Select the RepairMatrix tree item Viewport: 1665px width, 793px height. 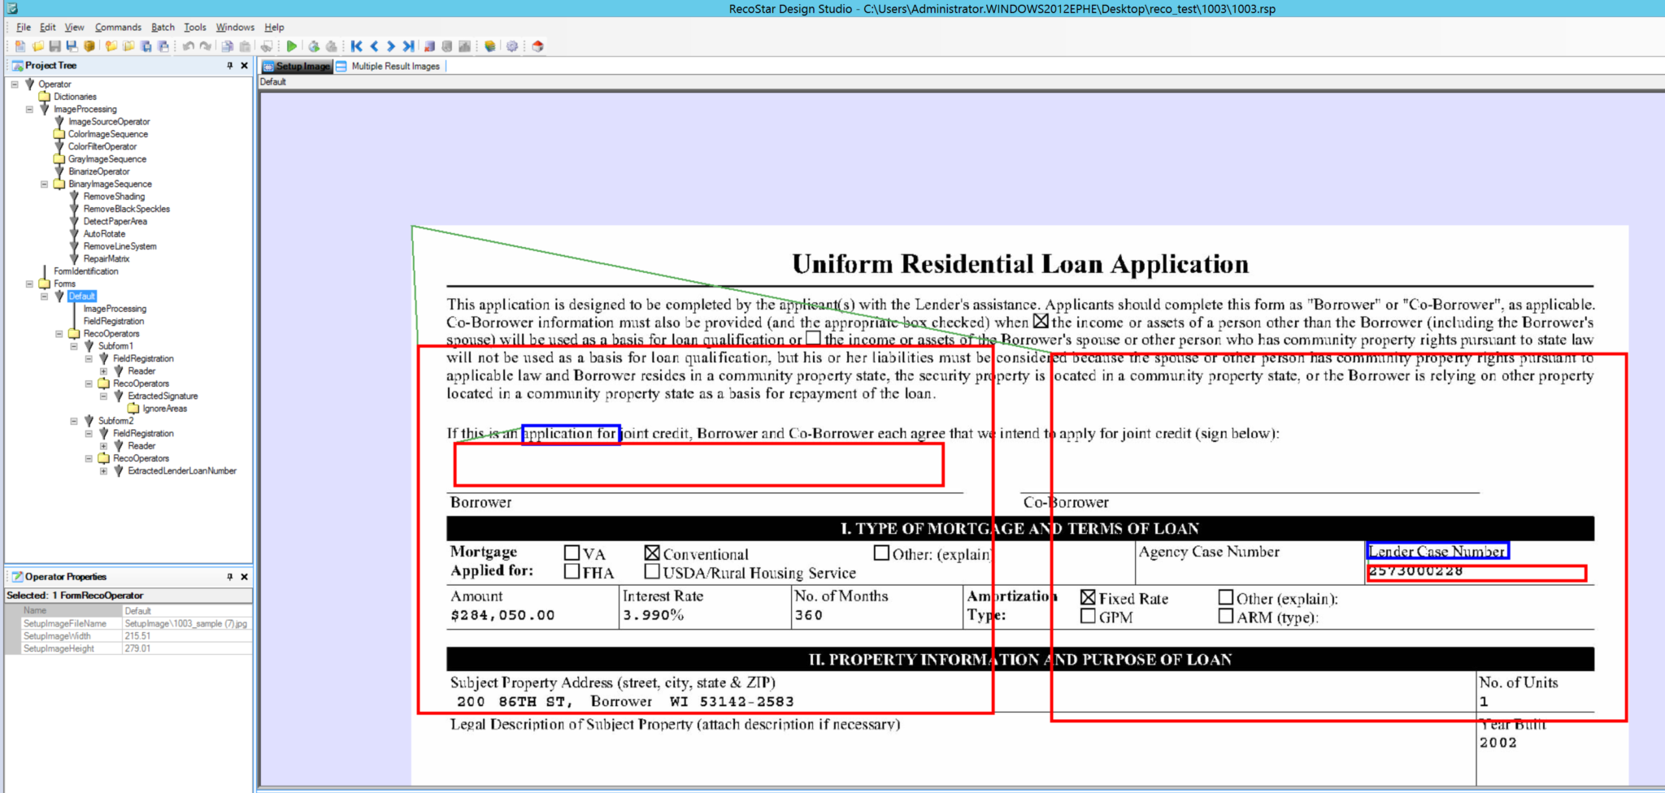coord(107,259)
